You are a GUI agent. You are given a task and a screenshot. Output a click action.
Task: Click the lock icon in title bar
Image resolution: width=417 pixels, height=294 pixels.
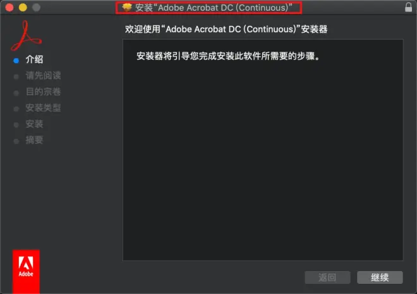pos(409,7)
